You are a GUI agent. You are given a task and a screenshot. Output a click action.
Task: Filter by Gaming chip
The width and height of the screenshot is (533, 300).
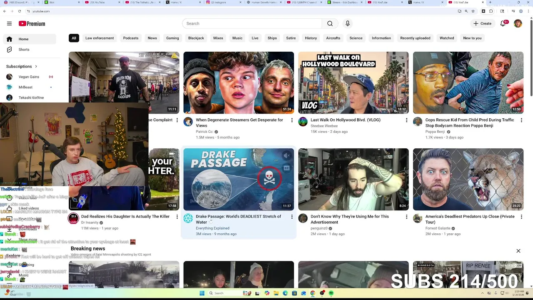click(172, 38)
